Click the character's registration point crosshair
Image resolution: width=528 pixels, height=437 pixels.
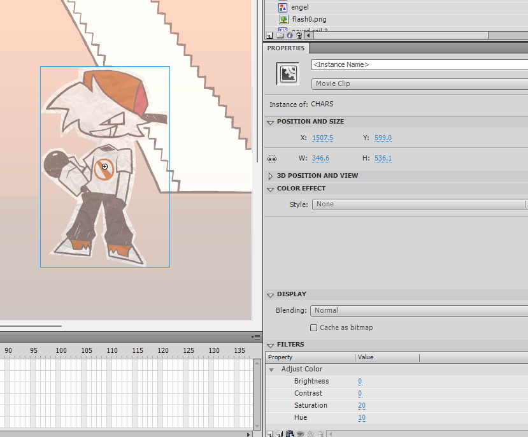point(104,167)
